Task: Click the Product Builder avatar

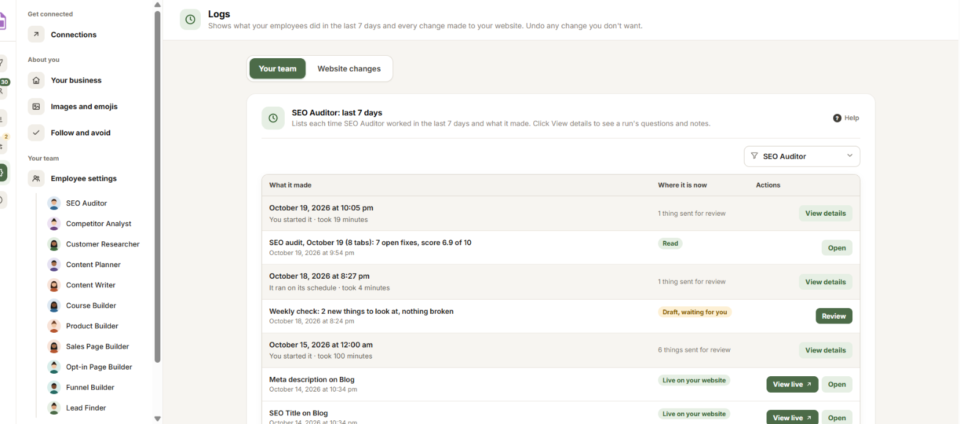Action: [54, 326]
